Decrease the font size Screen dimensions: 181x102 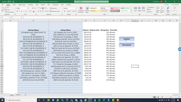point(35,8)
